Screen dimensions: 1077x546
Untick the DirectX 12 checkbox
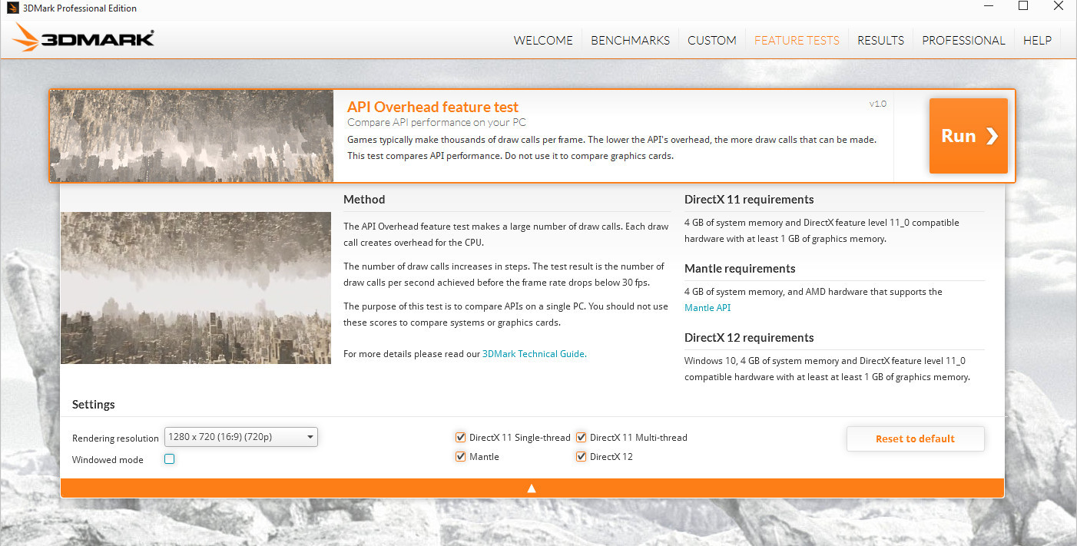[582, 457]
